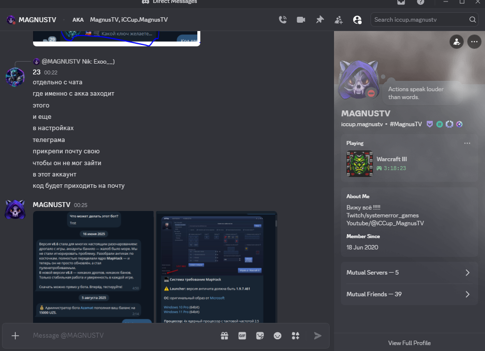Viewport: 485px width, 351px height.
Task: Click the Message @MAGNUSTV input box
Action: tap(124, 336)
